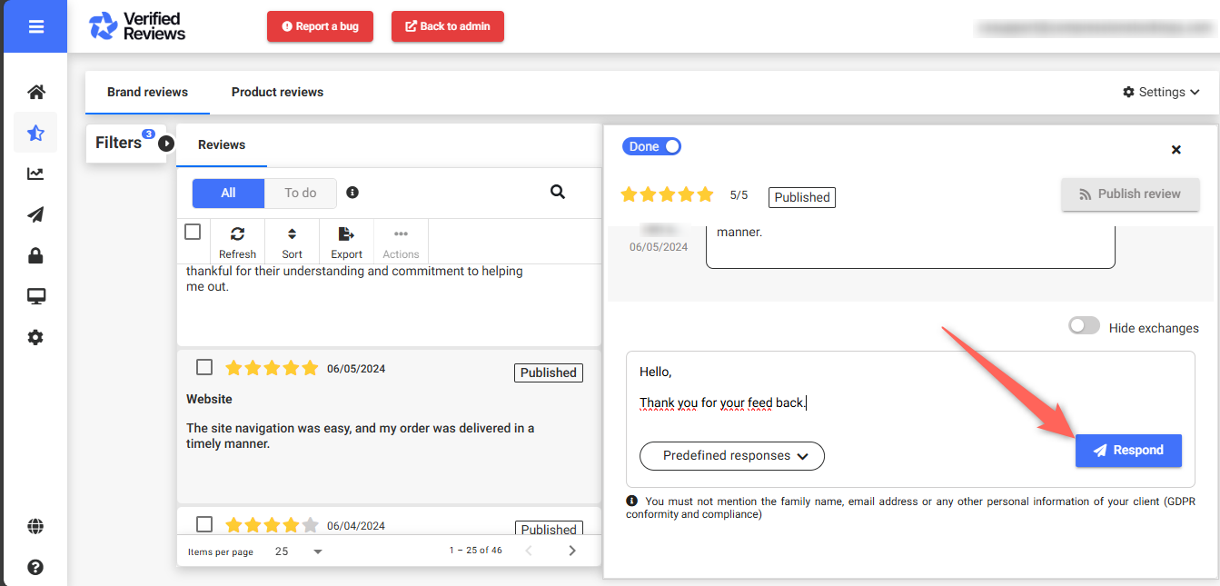Image resolution: width=1220 pixels, height=586 pixels.
Task: Click the Report a bug button
Action: pos(320,26)
